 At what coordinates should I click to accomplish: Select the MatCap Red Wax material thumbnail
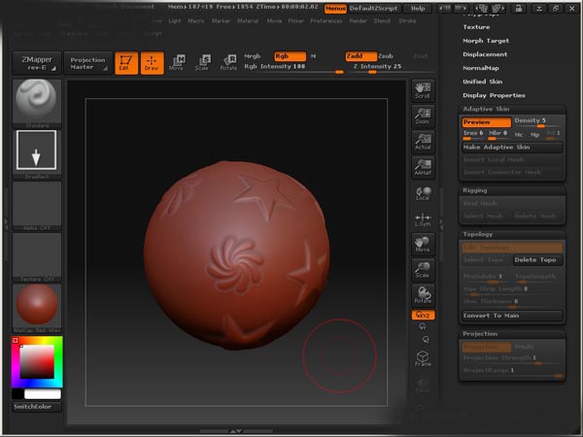click(37, 308)
